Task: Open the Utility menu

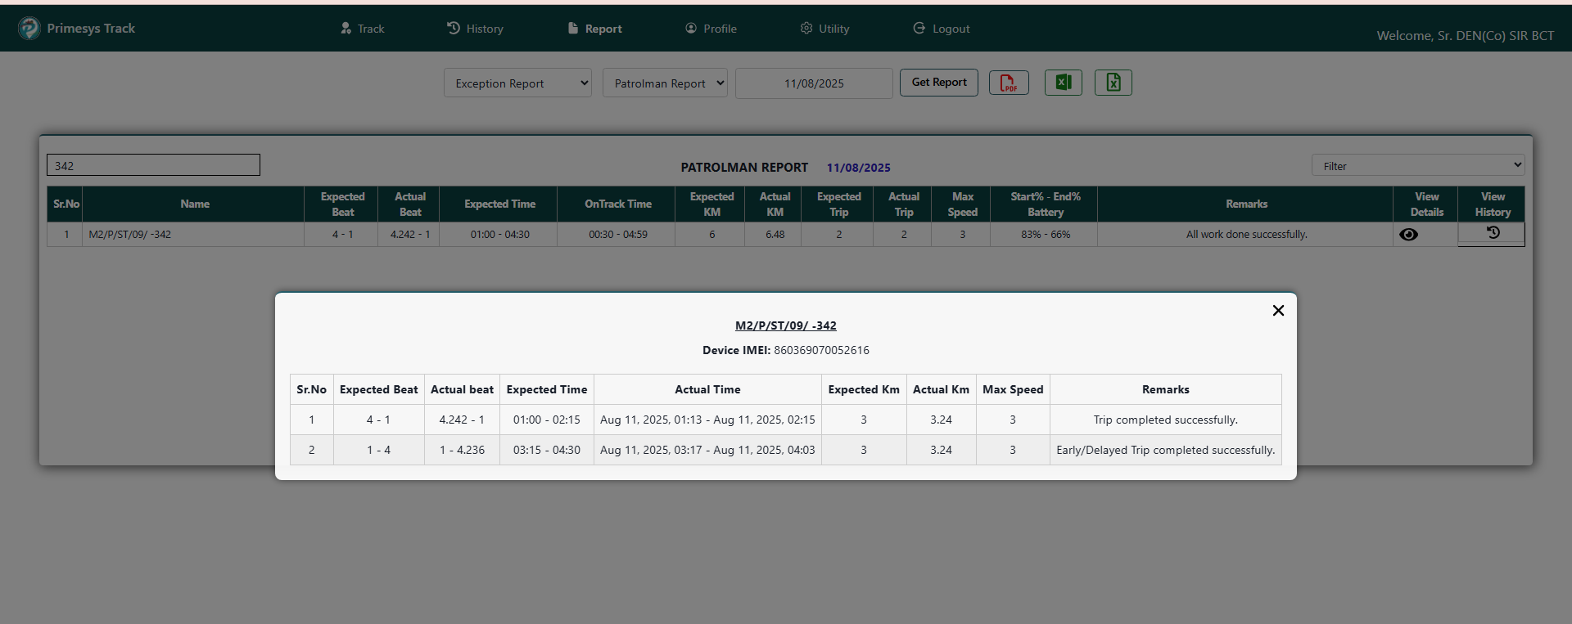Action: click(x=824, y=29)
